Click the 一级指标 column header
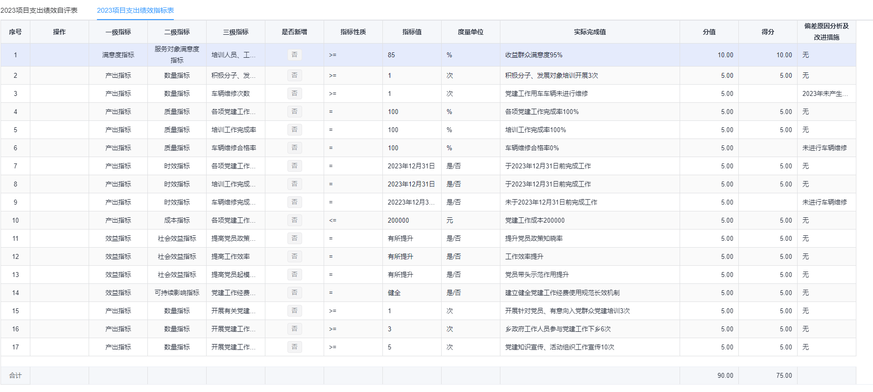 118,32
